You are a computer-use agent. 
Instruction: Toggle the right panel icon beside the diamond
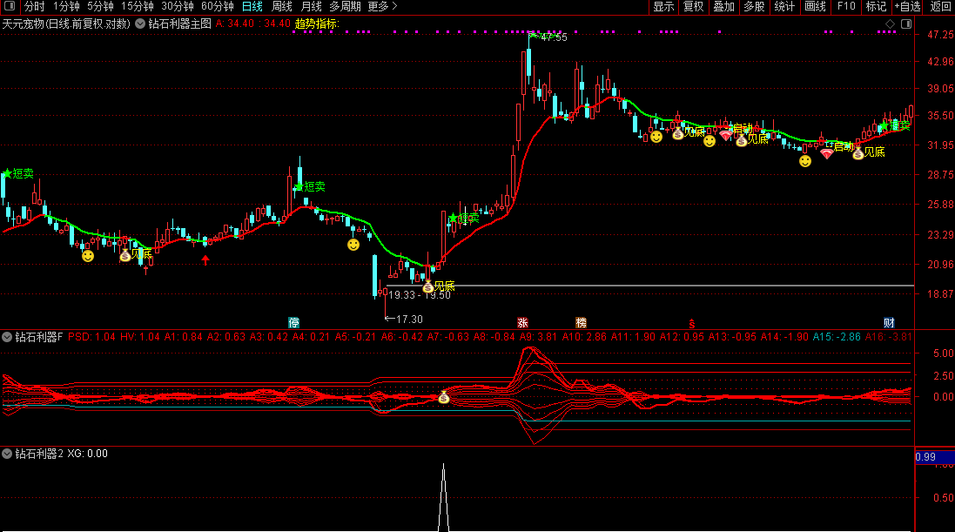[x=905, y=24]
